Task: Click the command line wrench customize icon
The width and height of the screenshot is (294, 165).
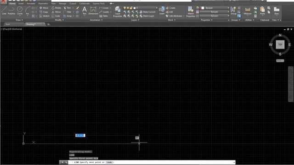Action: [66, 162]
